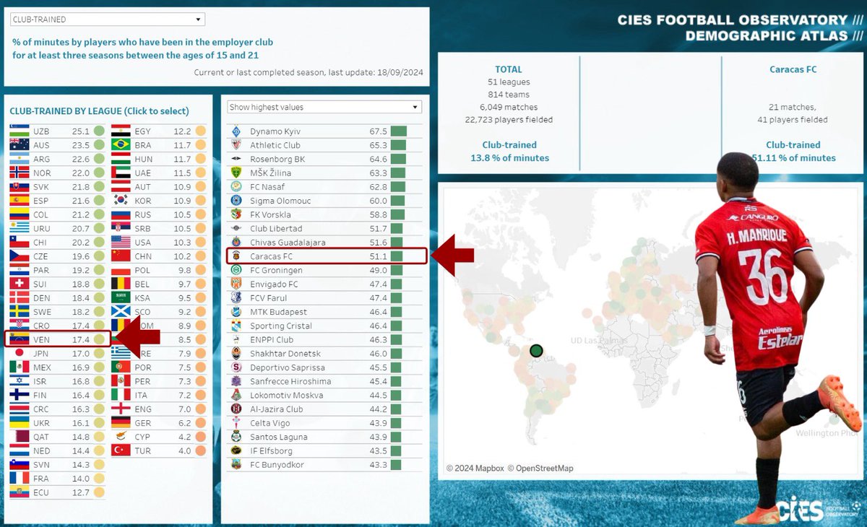The image size is (867, 527).
Task: Click FK Vorskla in club ranking
Action: click(x=324, y=215)
